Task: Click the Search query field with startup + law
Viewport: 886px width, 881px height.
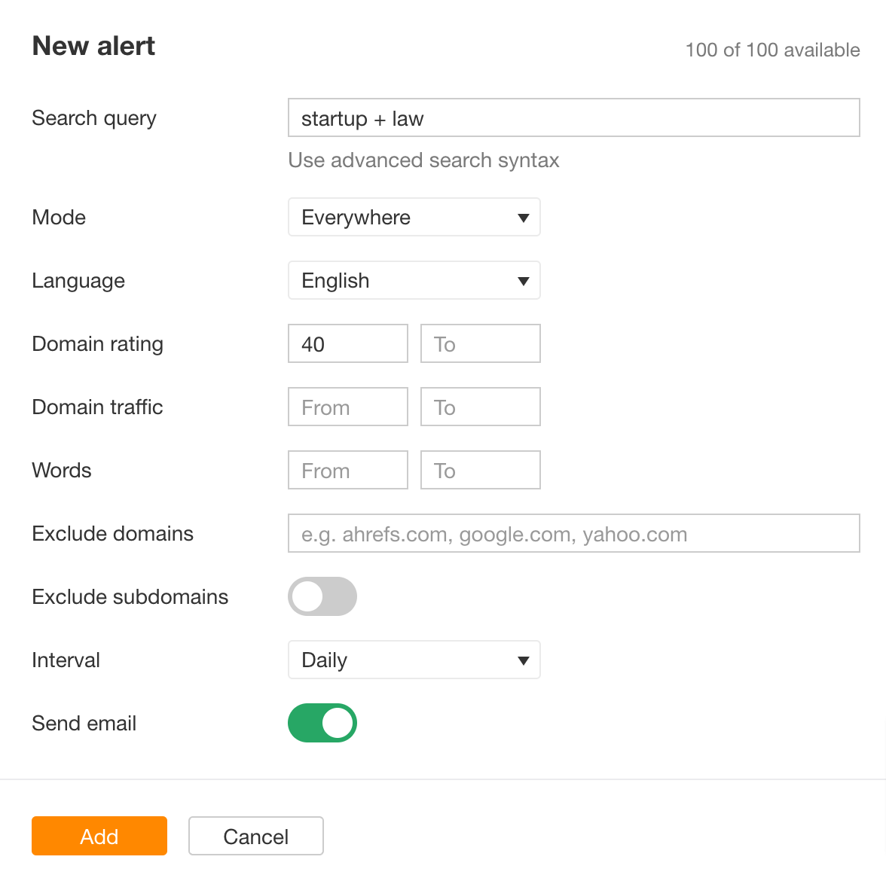Action: (x=573, y=117)
